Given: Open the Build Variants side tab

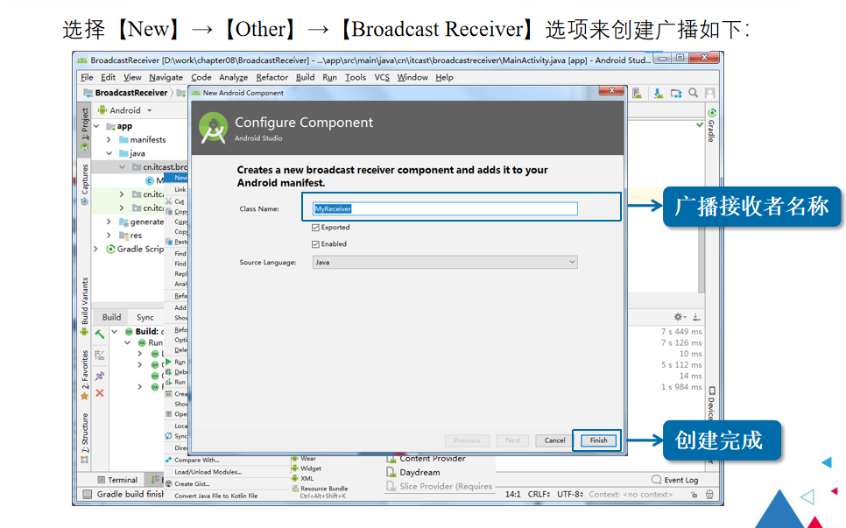Looking at the screenshot, I should click(85, 306).
